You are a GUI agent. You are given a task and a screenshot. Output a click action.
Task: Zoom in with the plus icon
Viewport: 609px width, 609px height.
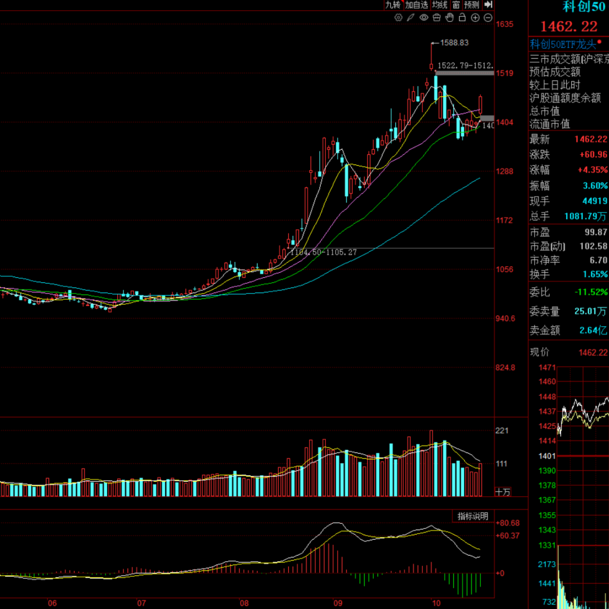pos(475,17)
